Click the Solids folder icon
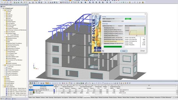Screen dimensions: 178x100 7,18
